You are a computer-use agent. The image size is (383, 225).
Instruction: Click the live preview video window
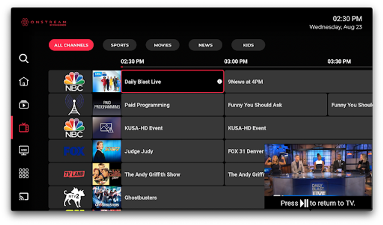(318, 170)
